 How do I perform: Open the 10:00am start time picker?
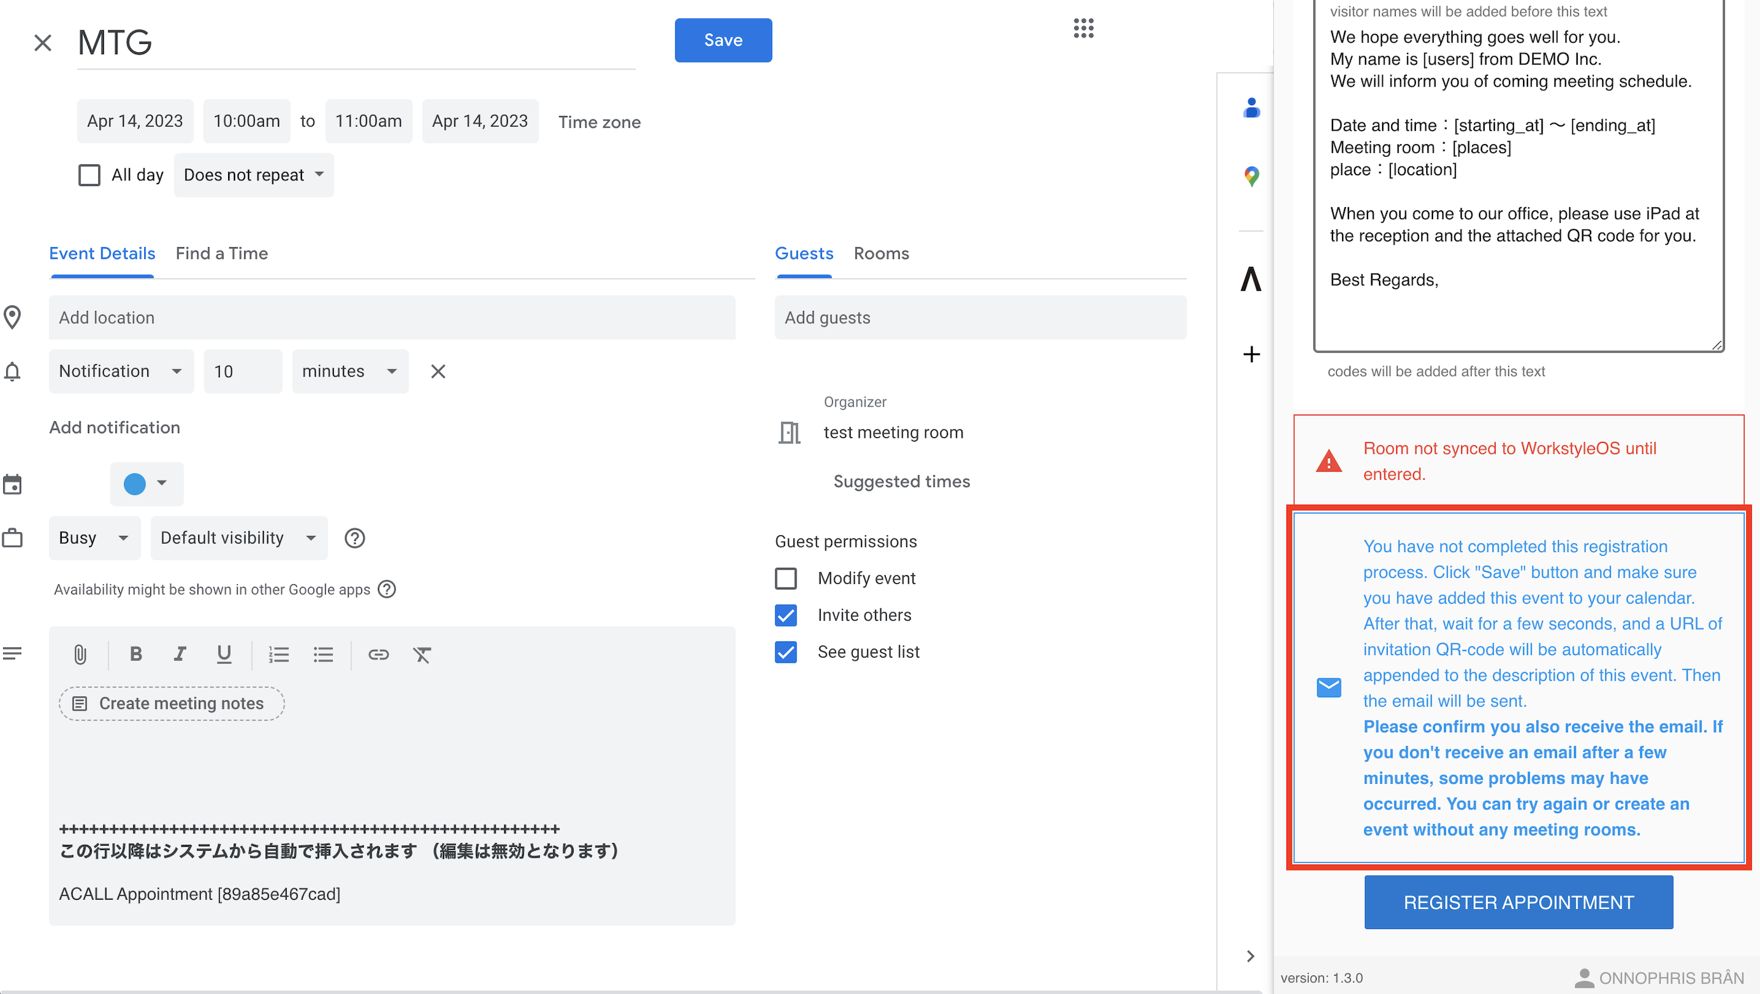pos(247,121)
